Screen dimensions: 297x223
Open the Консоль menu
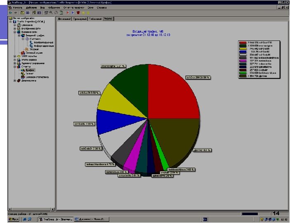point(18,7)
